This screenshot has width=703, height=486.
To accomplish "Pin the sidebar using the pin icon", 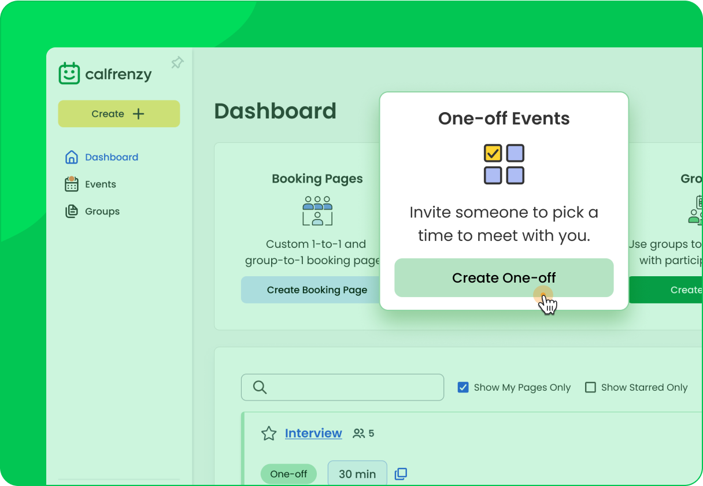I will pos(177,62).
